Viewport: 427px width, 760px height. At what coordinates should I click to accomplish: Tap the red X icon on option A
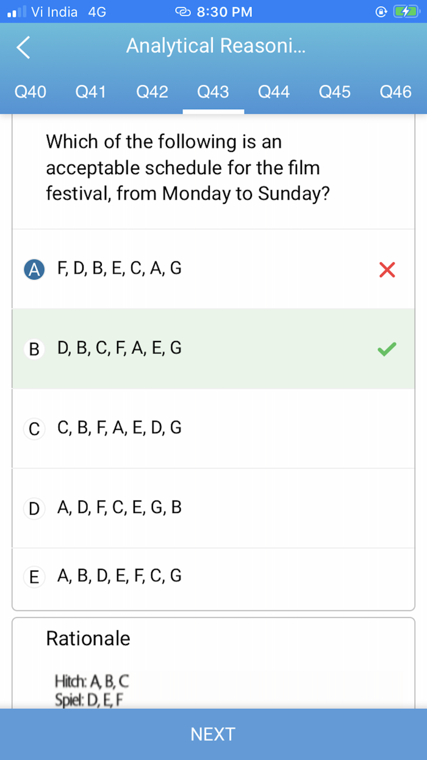point(387,269)
